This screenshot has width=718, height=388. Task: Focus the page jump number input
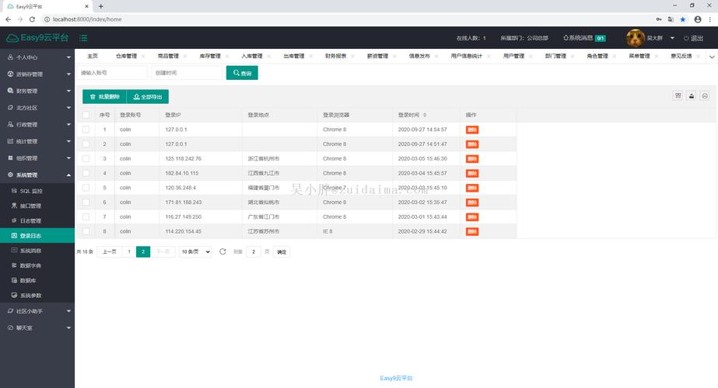click(x=254, y=251)
